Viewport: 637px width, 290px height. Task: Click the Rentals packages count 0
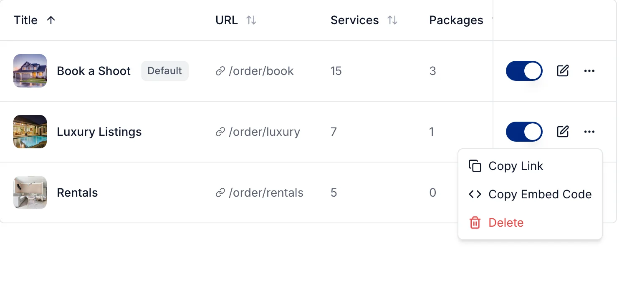[x=432, y=193]
